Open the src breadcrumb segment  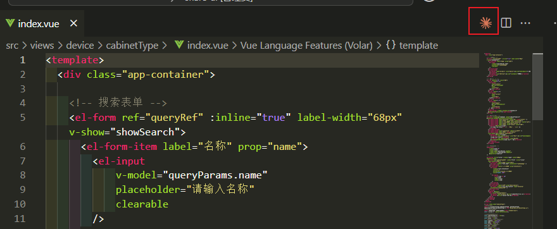tap(13, 46)
